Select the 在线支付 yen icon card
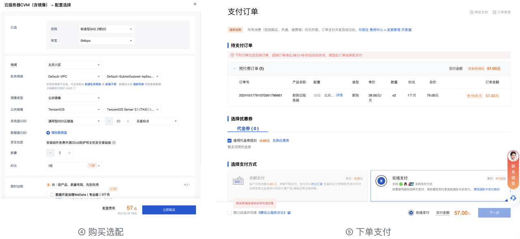Image resolution: width=520 pixels, height=239 pixels. [381, 181]
